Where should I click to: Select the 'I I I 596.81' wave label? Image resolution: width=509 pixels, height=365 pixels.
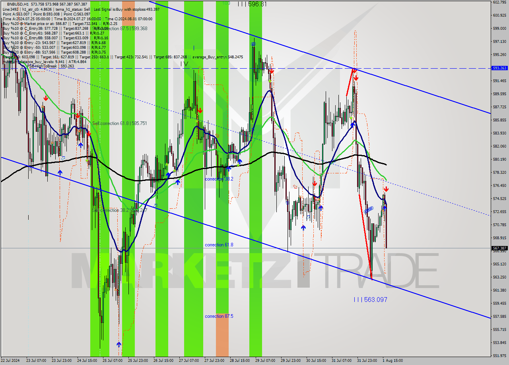(x=252, y=4)
